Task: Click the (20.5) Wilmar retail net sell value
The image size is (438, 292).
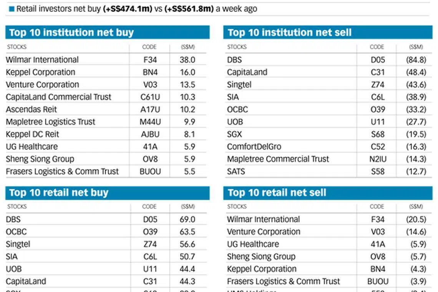Action: click(x=416, y=219)
